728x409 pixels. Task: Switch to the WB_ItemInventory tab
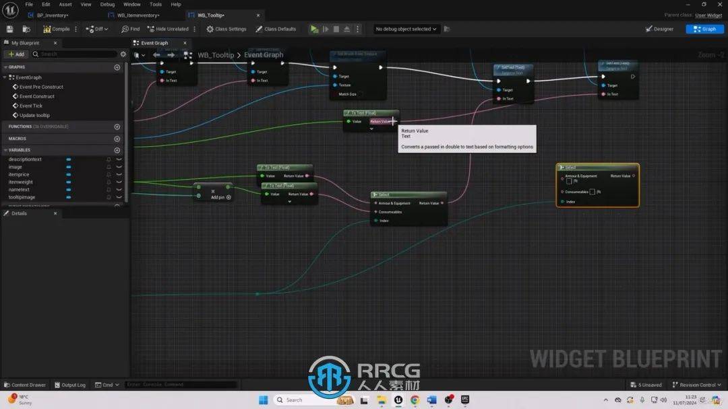click(x=138, y=15)
